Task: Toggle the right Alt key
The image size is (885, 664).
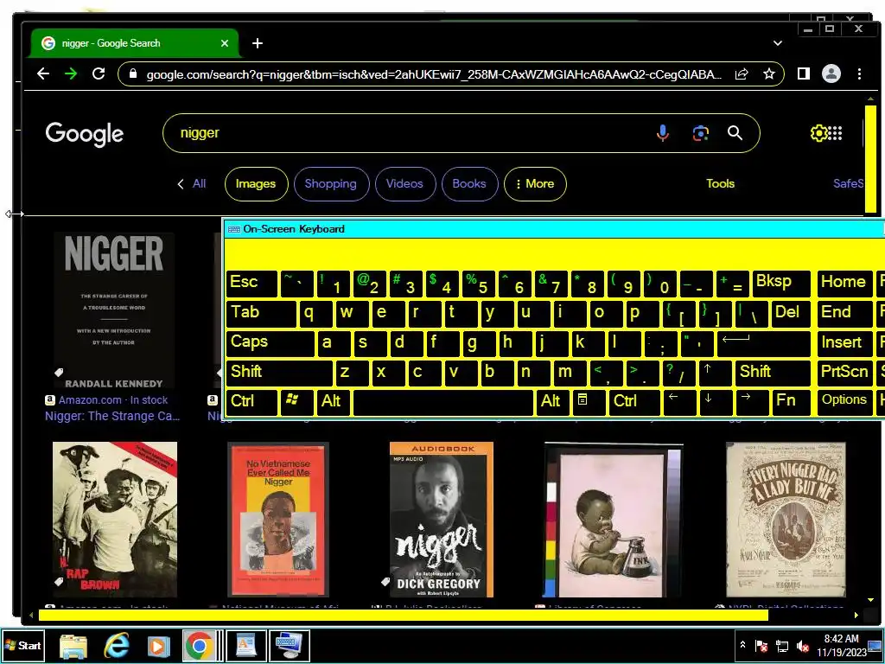Action: tap(551, 401)
